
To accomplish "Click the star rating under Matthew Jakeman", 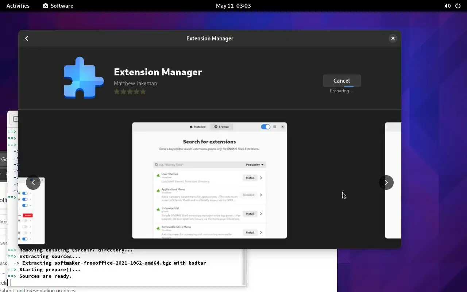I will click(130, 92).
